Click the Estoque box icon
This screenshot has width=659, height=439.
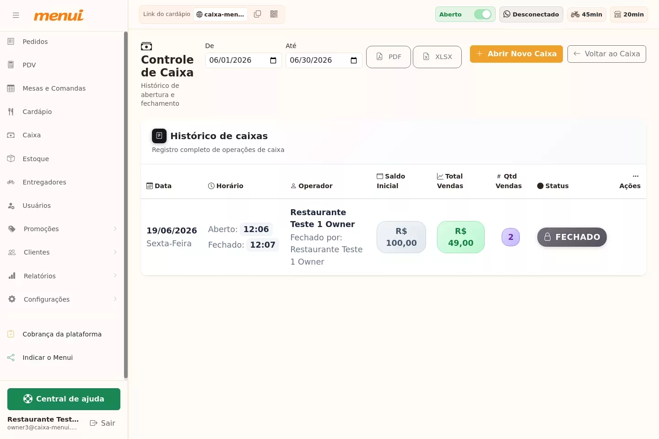(x=11, y=158)
